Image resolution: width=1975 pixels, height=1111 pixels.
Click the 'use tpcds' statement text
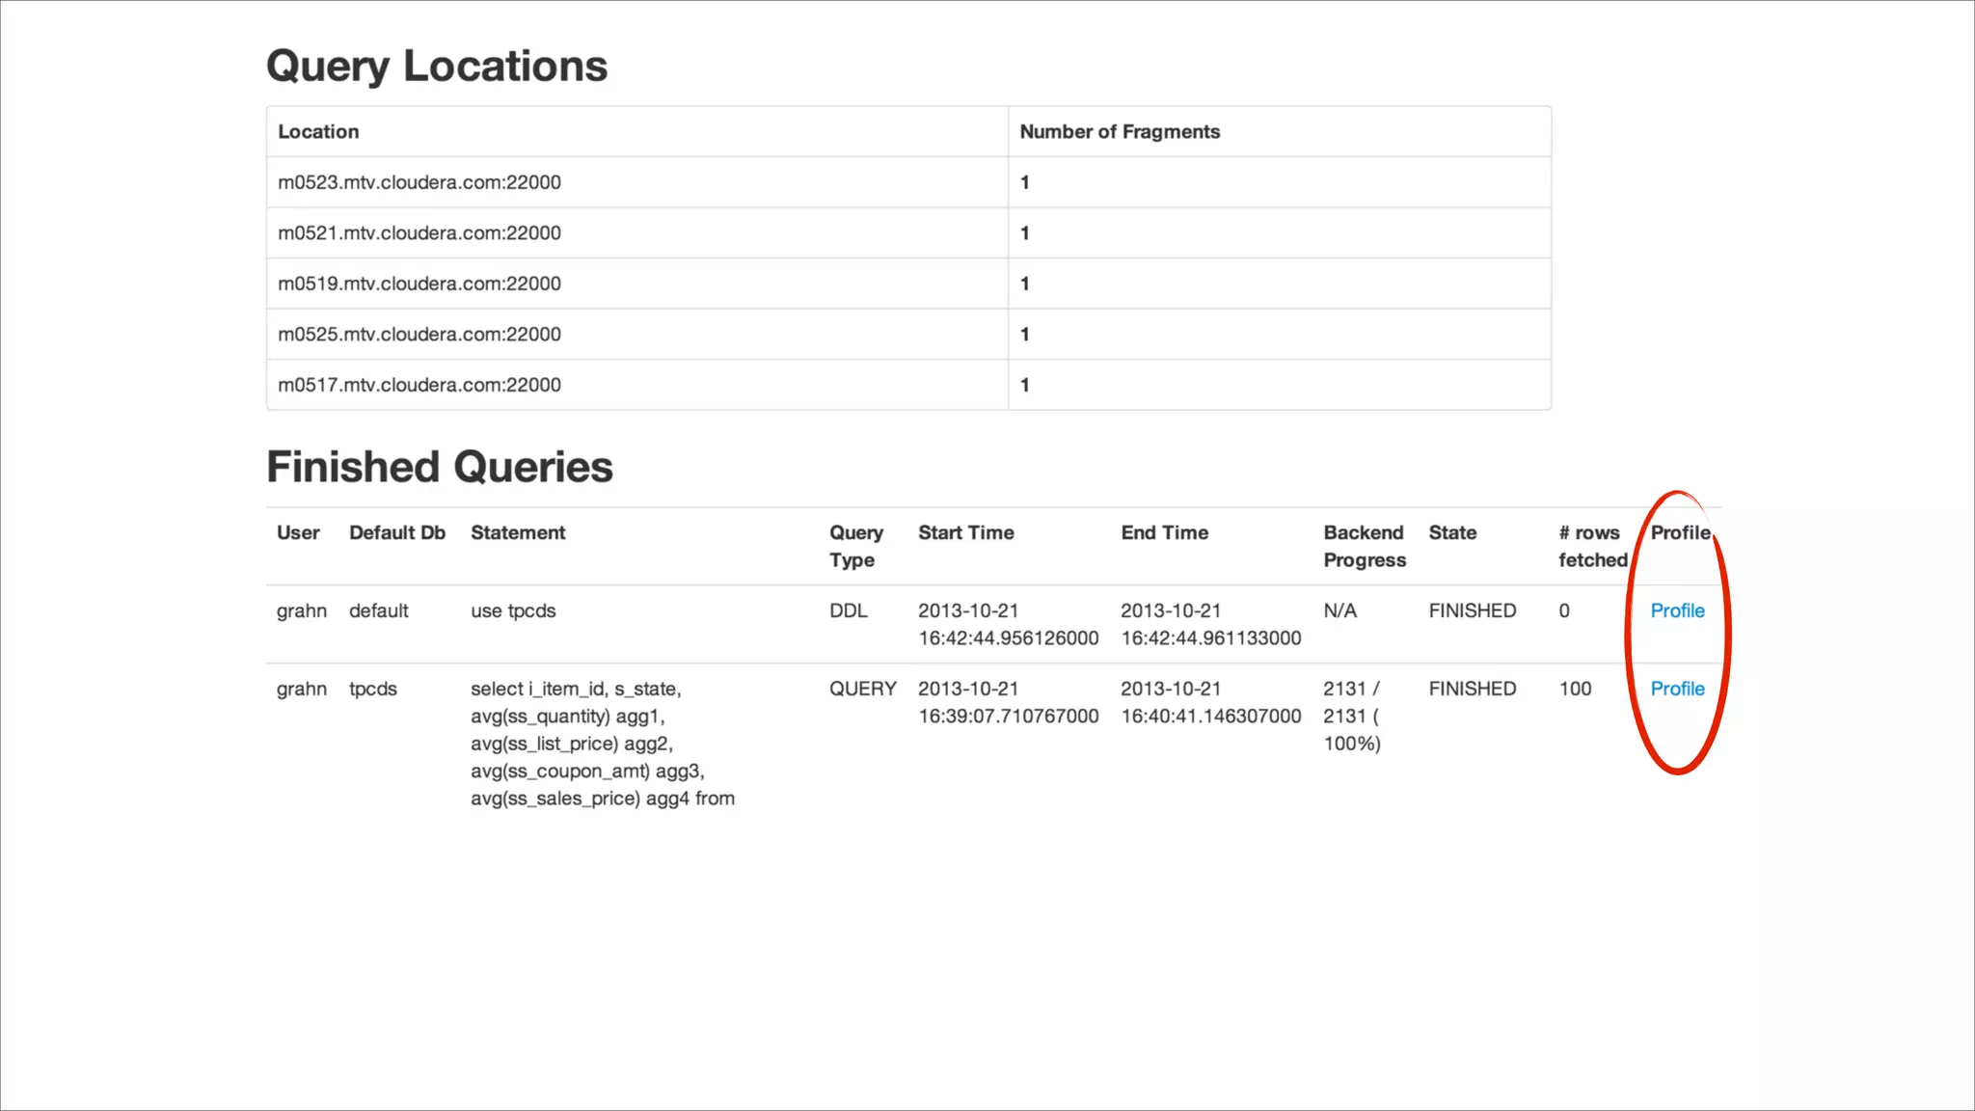(513, 610)
